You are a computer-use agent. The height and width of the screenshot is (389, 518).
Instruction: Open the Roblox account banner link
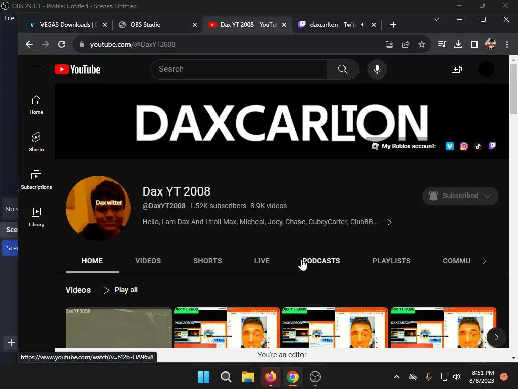(403, 146)
